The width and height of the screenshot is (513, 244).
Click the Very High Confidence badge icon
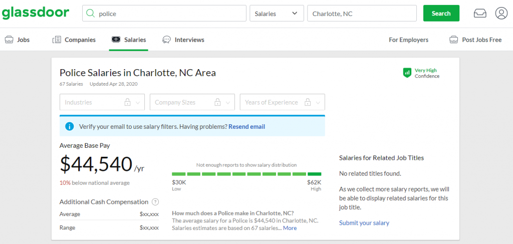tap(407, 73)
